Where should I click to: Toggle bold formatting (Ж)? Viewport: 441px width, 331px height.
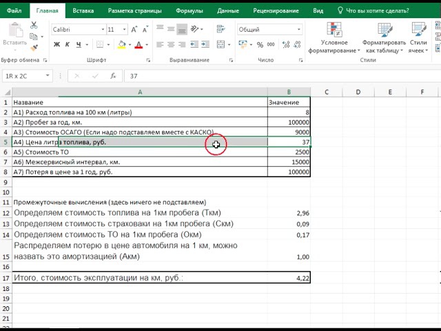coord(57,45)
